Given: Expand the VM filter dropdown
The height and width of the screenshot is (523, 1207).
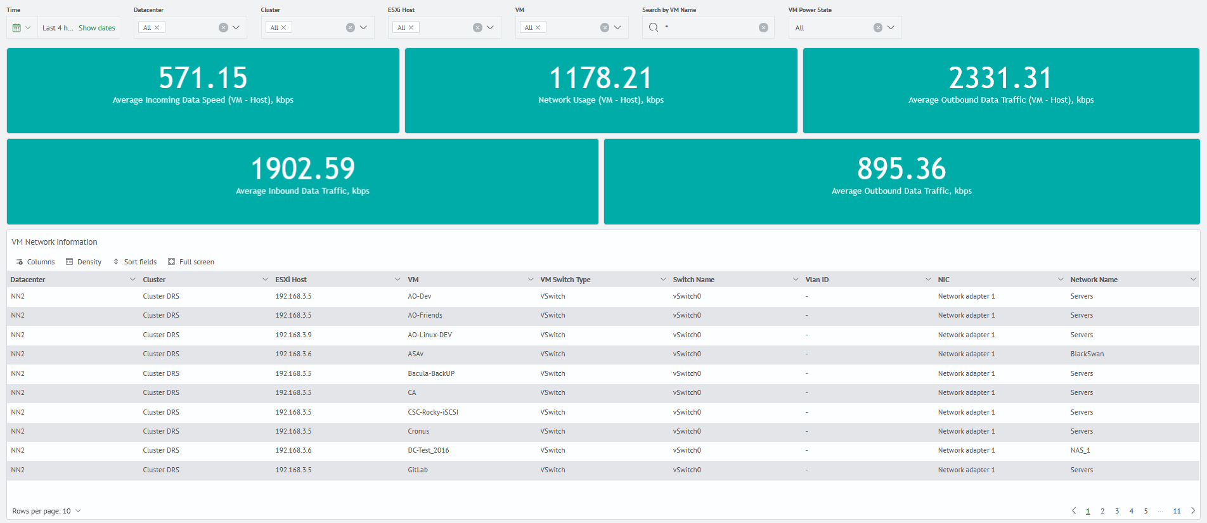Looking at the screenshot, I should pos(617,27).
